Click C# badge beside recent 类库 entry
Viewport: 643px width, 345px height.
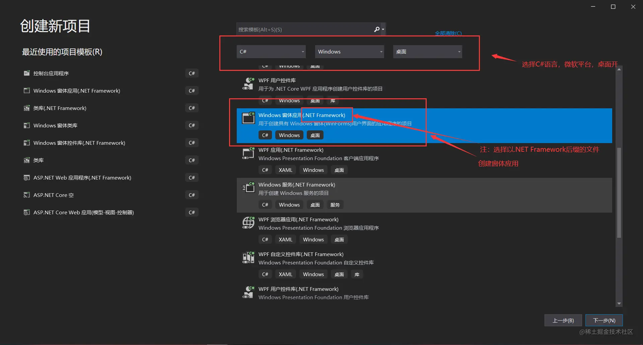coord(192,160)
